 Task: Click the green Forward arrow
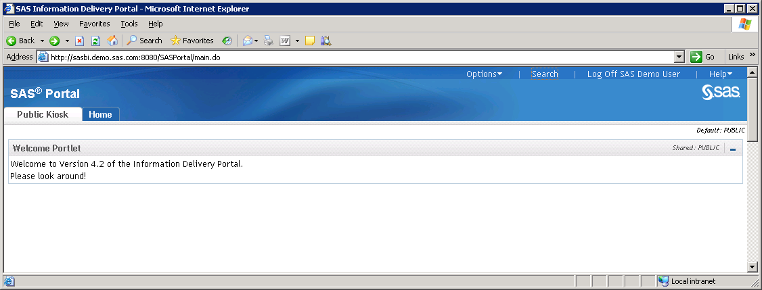(x=55, y=41)
